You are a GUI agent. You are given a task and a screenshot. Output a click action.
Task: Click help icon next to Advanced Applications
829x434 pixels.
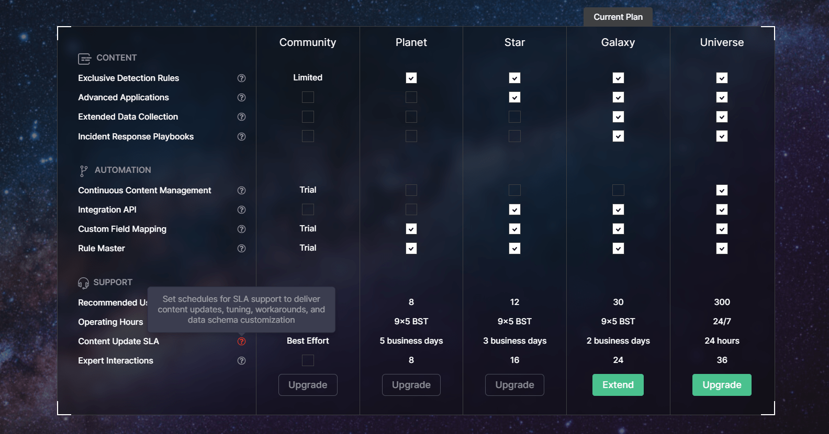coord(241,98)
